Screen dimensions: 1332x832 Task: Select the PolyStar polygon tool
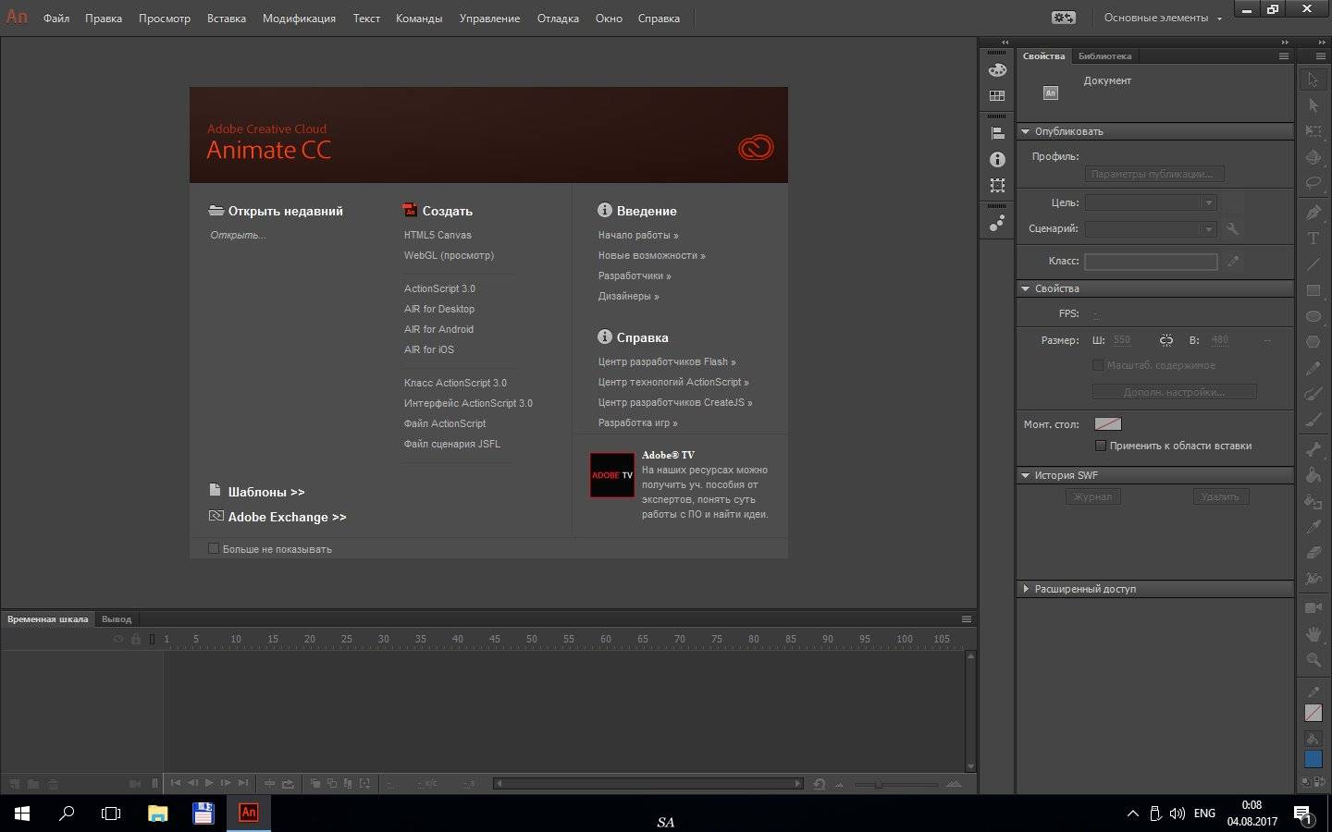[1313, 342]
